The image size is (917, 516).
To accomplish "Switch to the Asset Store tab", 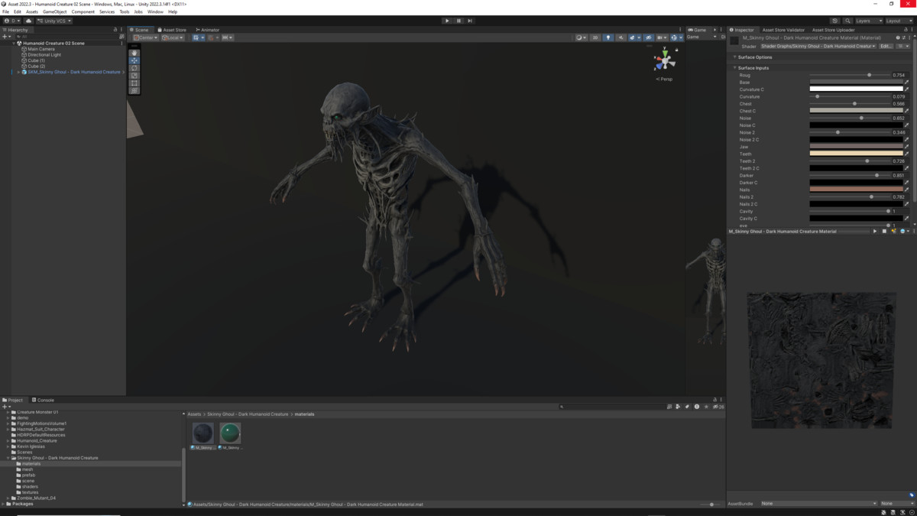I will (x=172, y=30).
